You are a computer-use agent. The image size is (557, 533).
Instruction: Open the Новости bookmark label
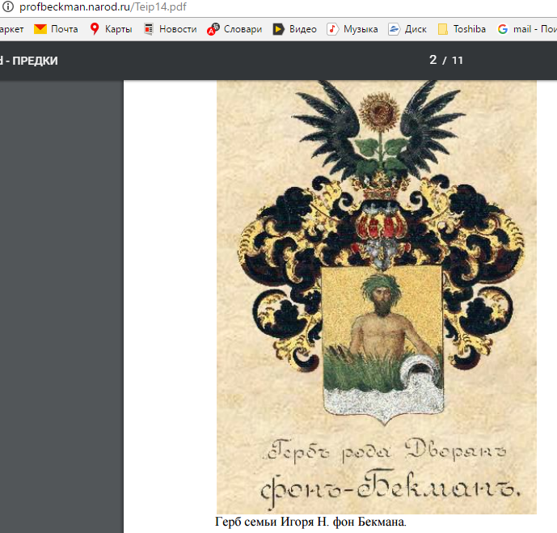178,29
